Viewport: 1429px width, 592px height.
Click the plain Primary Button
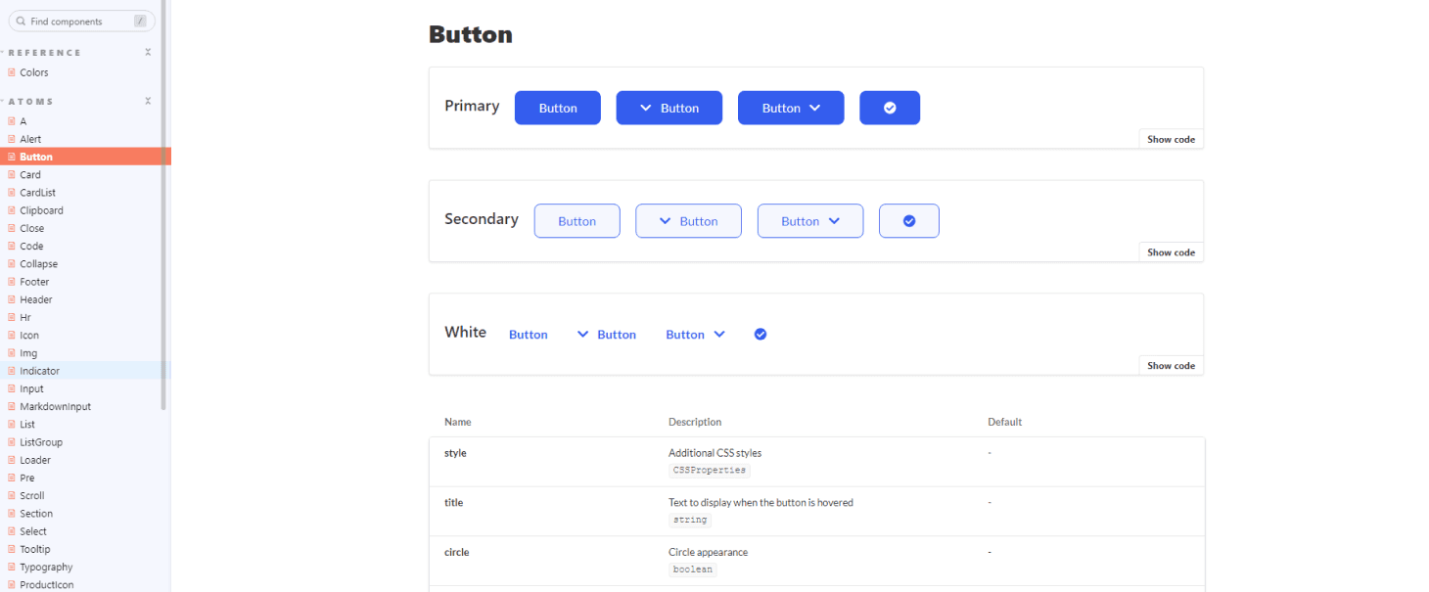pyautogui.click(x=558, y=108)
